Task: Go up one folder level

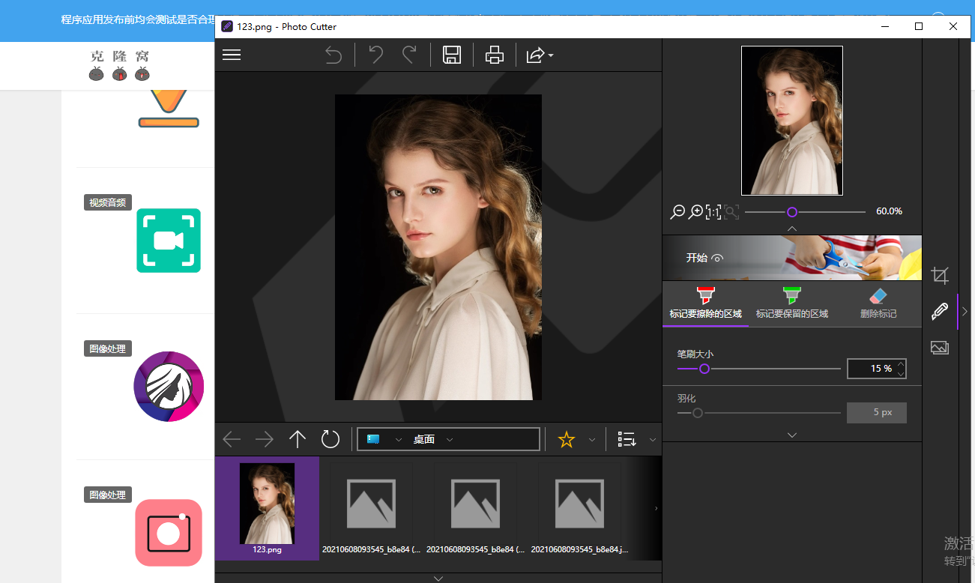Action: click(x=298, y=439)
